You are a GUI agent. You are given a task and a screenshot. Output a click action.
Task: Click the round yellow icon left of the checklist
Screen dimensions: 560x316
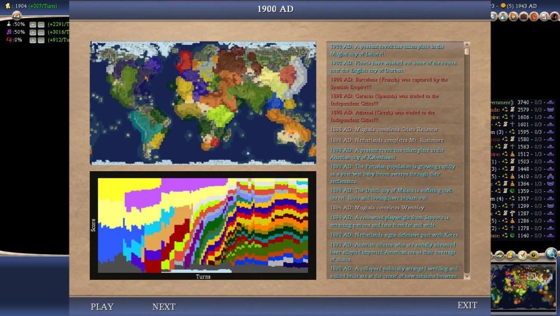(x=511, y=255)
